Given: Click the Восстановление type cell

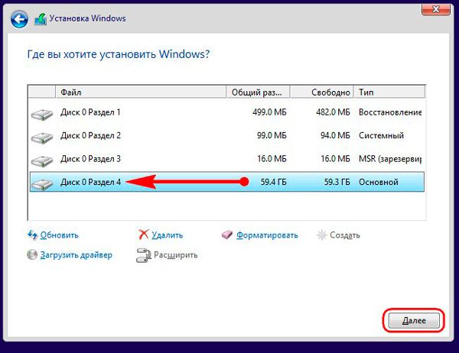Looking at the screenshot, I should tap(390, 112).
